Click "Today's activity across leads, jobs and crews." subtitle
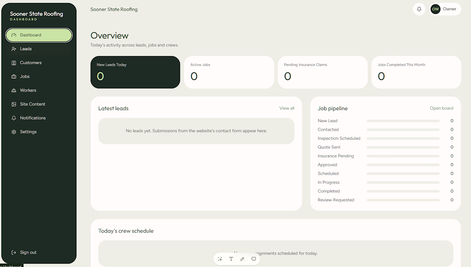471x267 pixels. tap(134, 45)
